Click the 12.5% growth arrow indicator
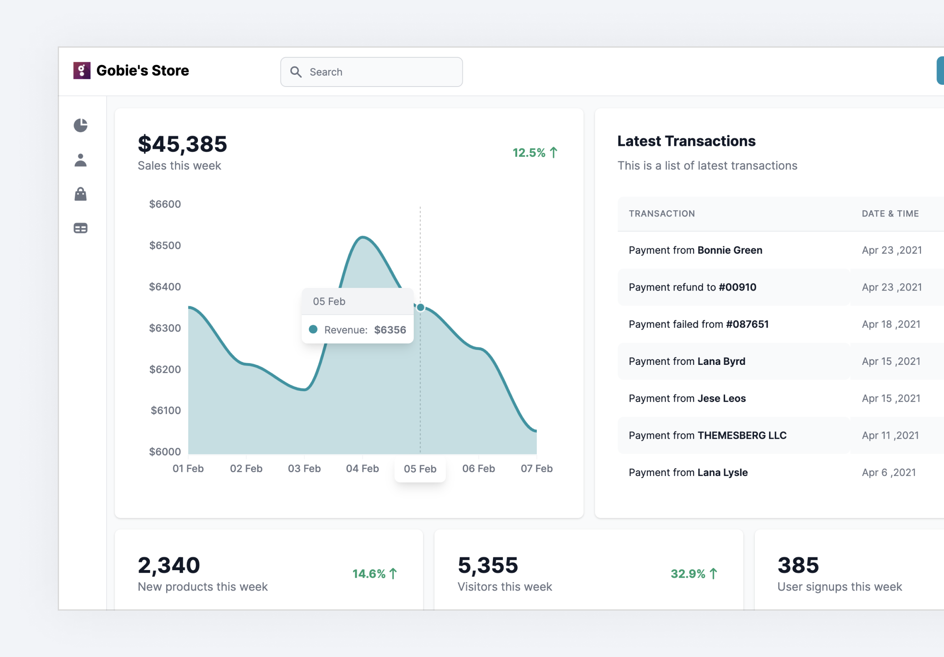 pos(554,153)
